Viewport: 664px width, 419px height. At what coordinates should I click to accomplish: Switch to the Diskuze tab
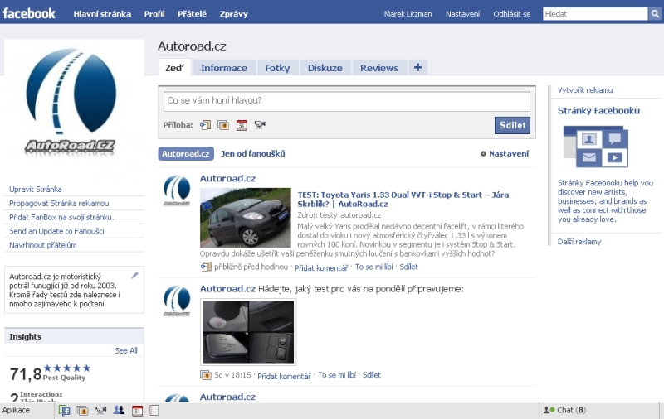point(325,68)
